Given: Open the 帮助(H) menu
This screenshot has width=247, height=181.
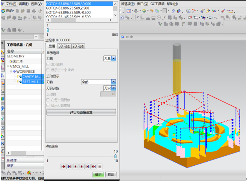Looking at the screenshot, I should coord(172,4).
